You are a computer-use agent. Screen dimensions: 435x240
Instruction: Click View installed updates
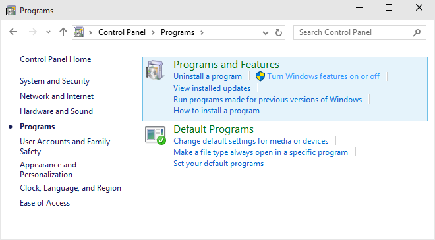point(212,88)
